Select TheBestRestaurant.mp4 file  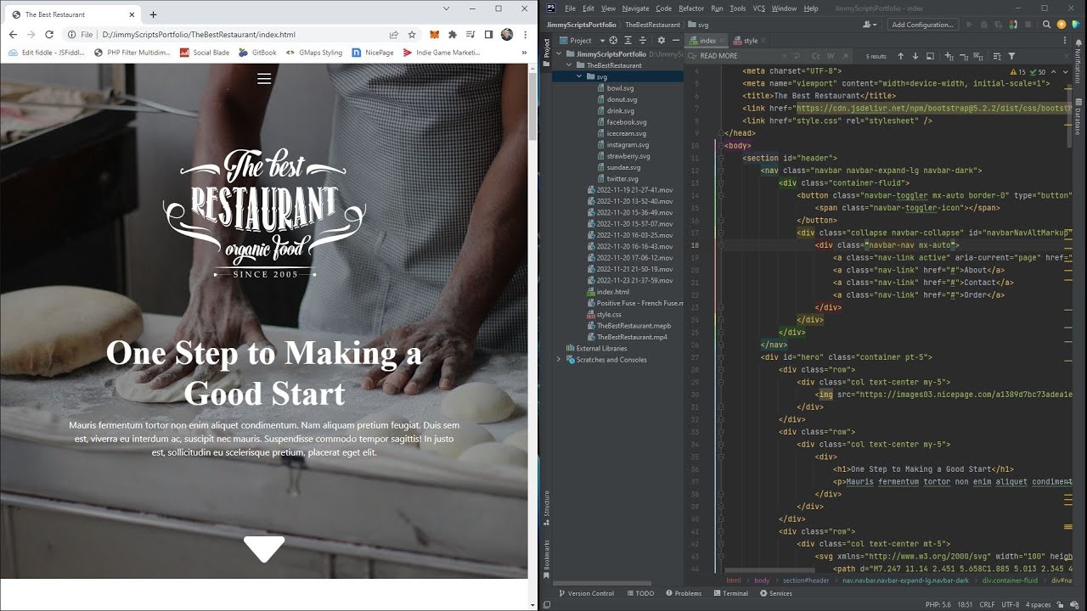click(x=631, y=337)
